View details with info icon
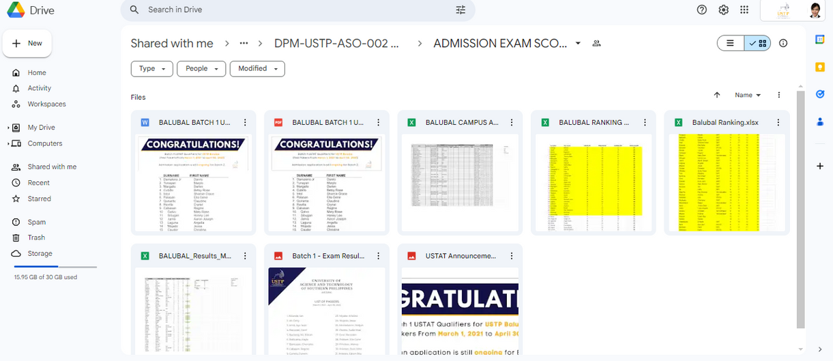Image resolution: width=833 pixels, height=361 pixels. point(783,43)
